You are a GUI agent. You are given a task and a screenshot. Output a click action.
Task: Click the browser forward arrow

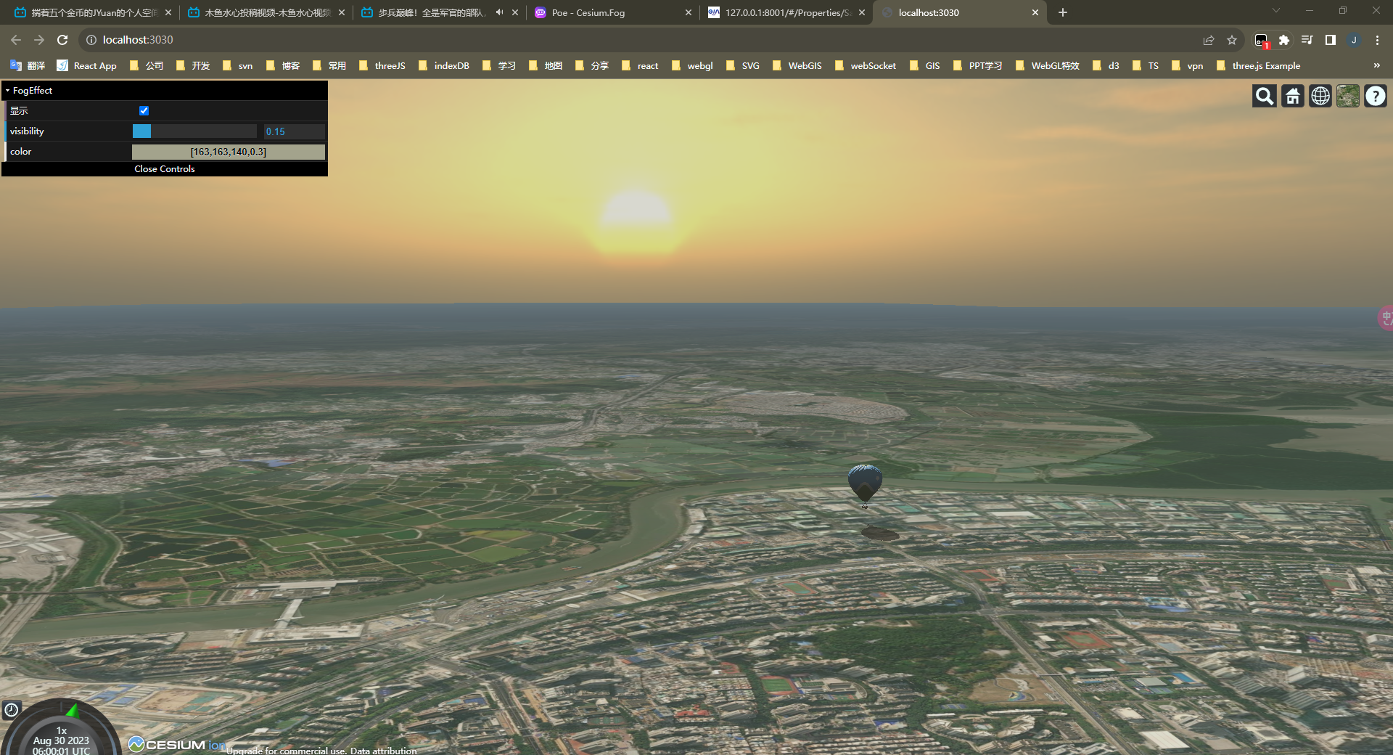tap(39, 40)
